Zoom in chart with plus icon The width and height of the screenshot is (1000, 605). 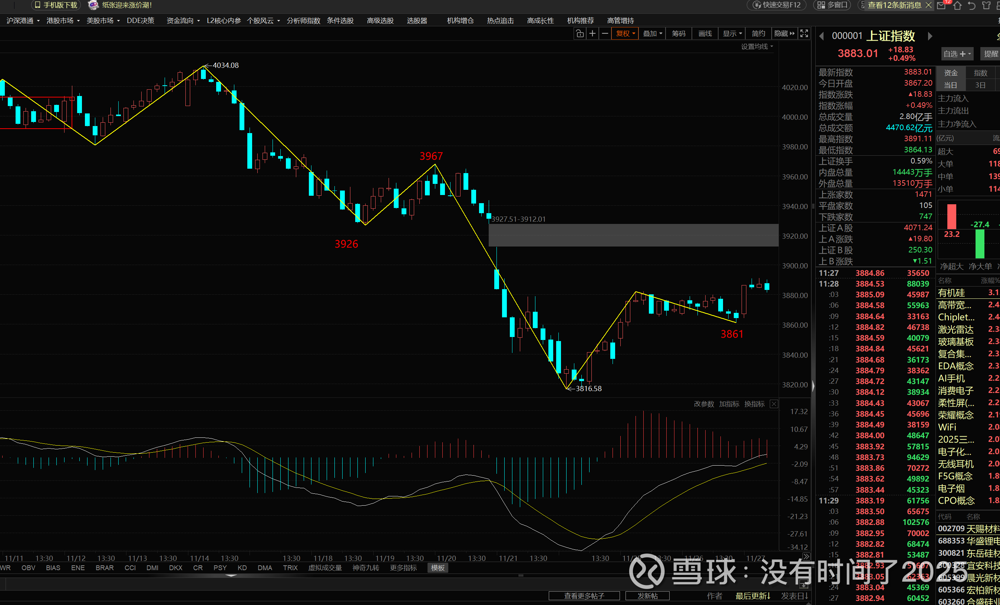592,34
